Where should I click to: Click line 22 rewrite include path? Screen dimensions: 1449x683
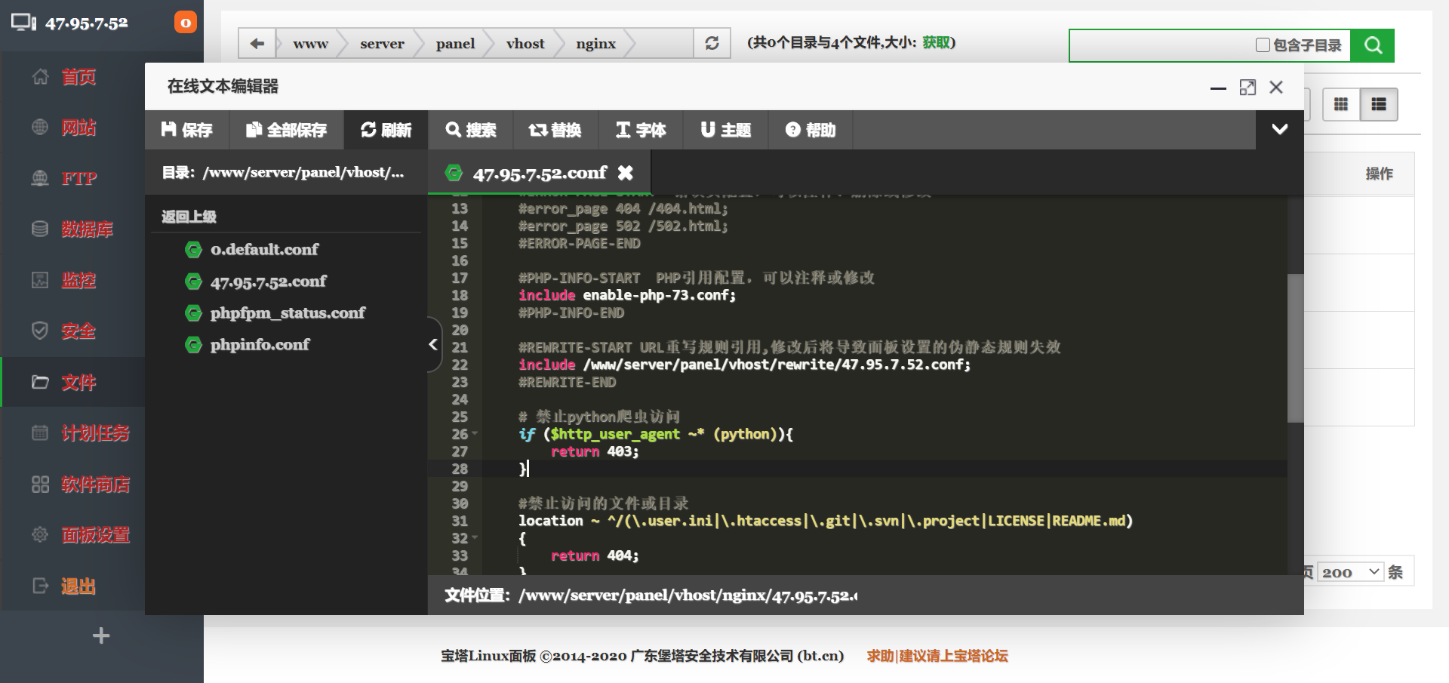click(777, 365)
